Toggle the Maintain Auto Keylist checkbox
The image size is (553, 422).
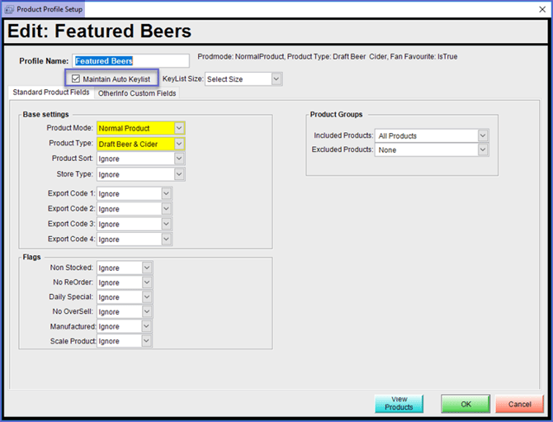click(x=77, y=79)
